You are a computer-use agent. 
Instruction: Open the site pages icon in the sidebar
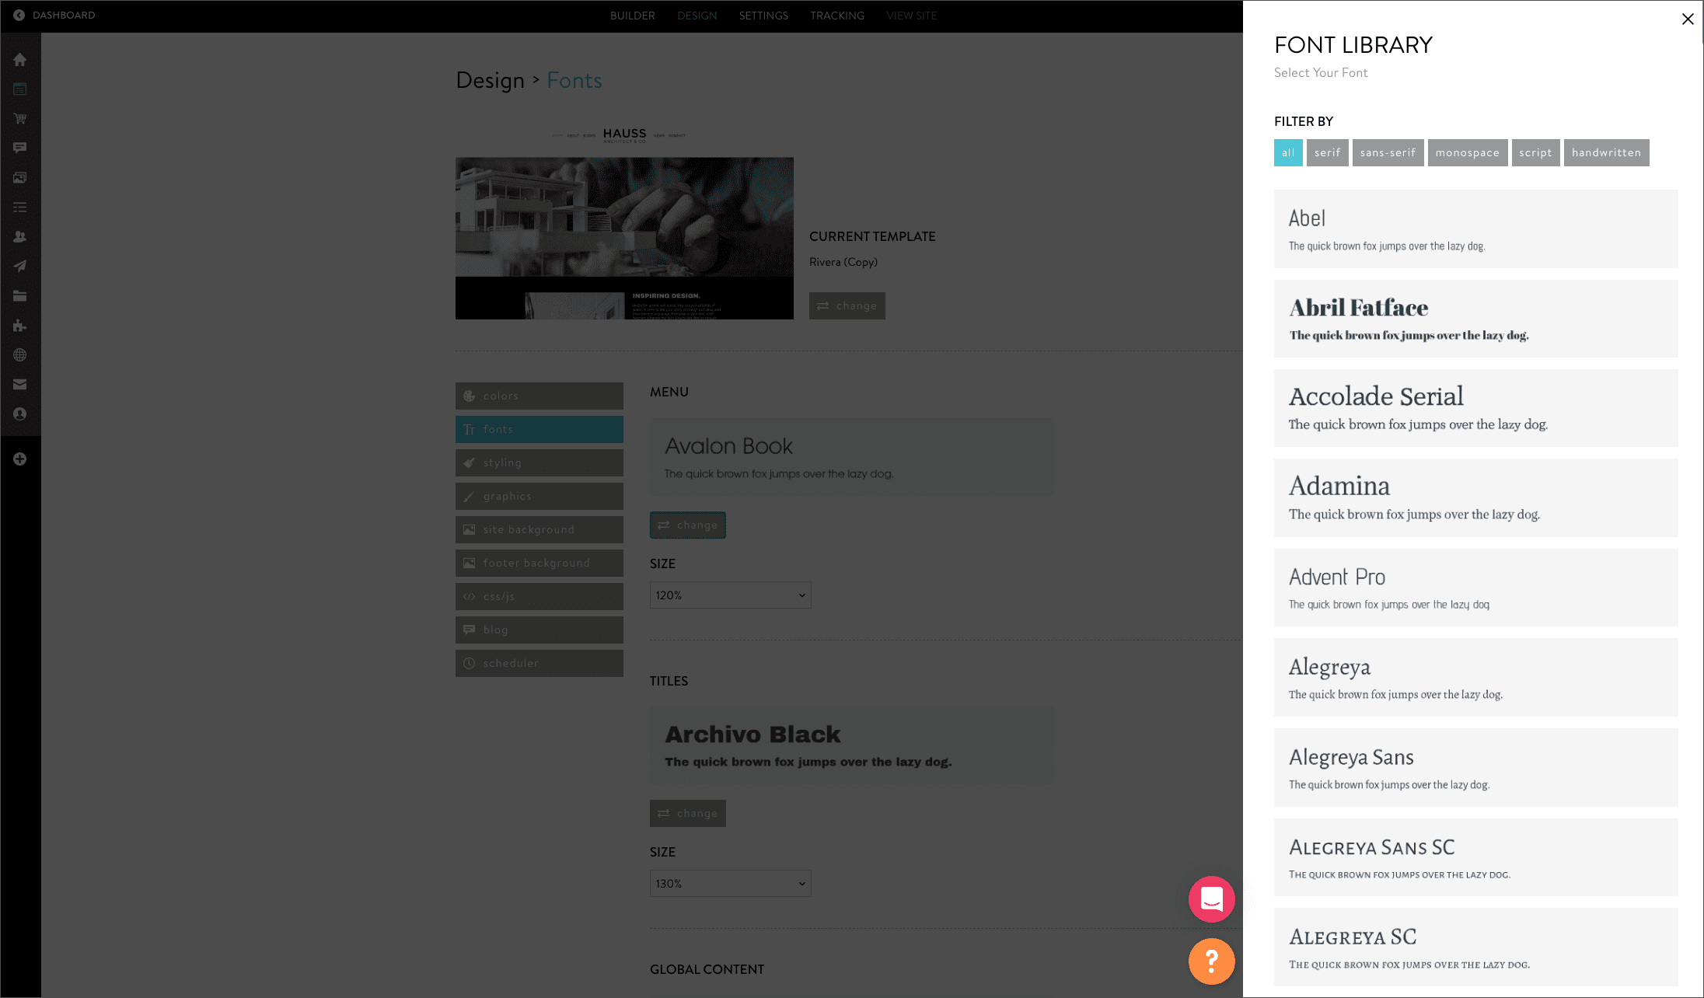tap(20, 89)
